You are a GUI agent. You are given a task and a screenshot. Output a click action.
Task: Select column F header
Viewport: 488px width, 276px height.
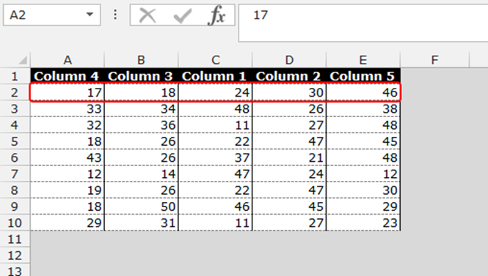pyautogui.click(x=434, y=59)
